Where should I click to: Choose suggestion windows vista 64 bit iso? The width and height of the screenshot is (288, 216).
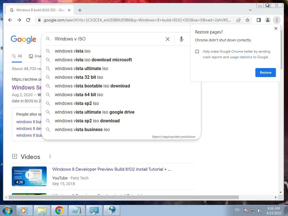click(121, 94)
